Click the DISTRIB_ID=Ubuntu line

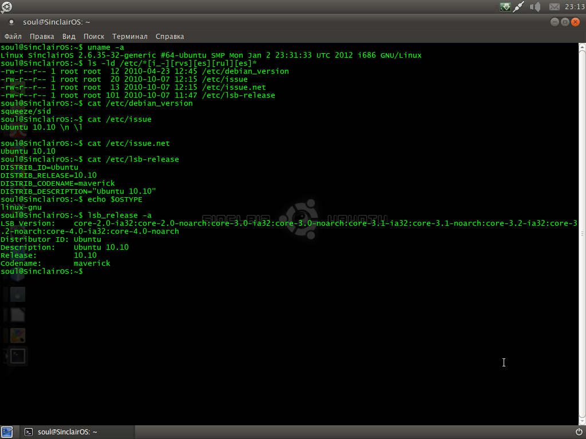(x=39, y=167)
